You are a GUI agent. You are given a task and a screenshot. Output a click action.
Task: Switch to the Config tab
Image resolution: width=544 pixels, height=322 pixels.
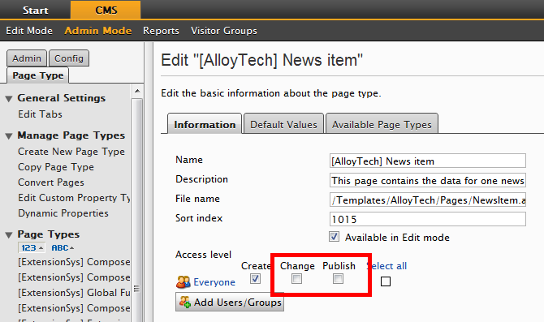(x=69, y=58)
